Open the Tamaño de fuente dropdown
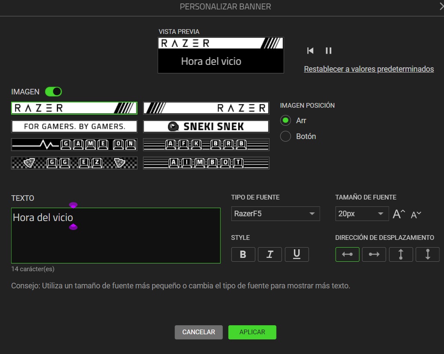 pos(362,214)
